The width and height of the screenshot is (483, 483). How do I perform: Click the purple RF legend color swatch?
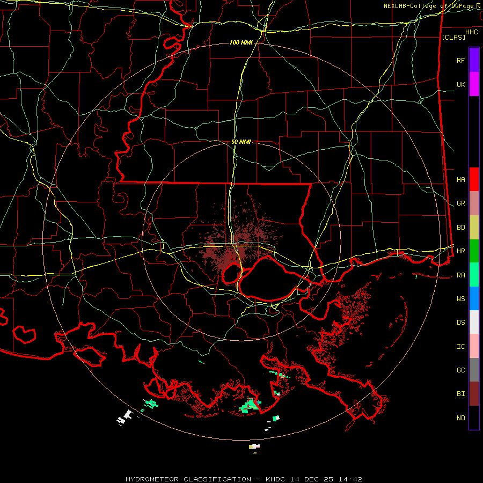pos(474,60)
